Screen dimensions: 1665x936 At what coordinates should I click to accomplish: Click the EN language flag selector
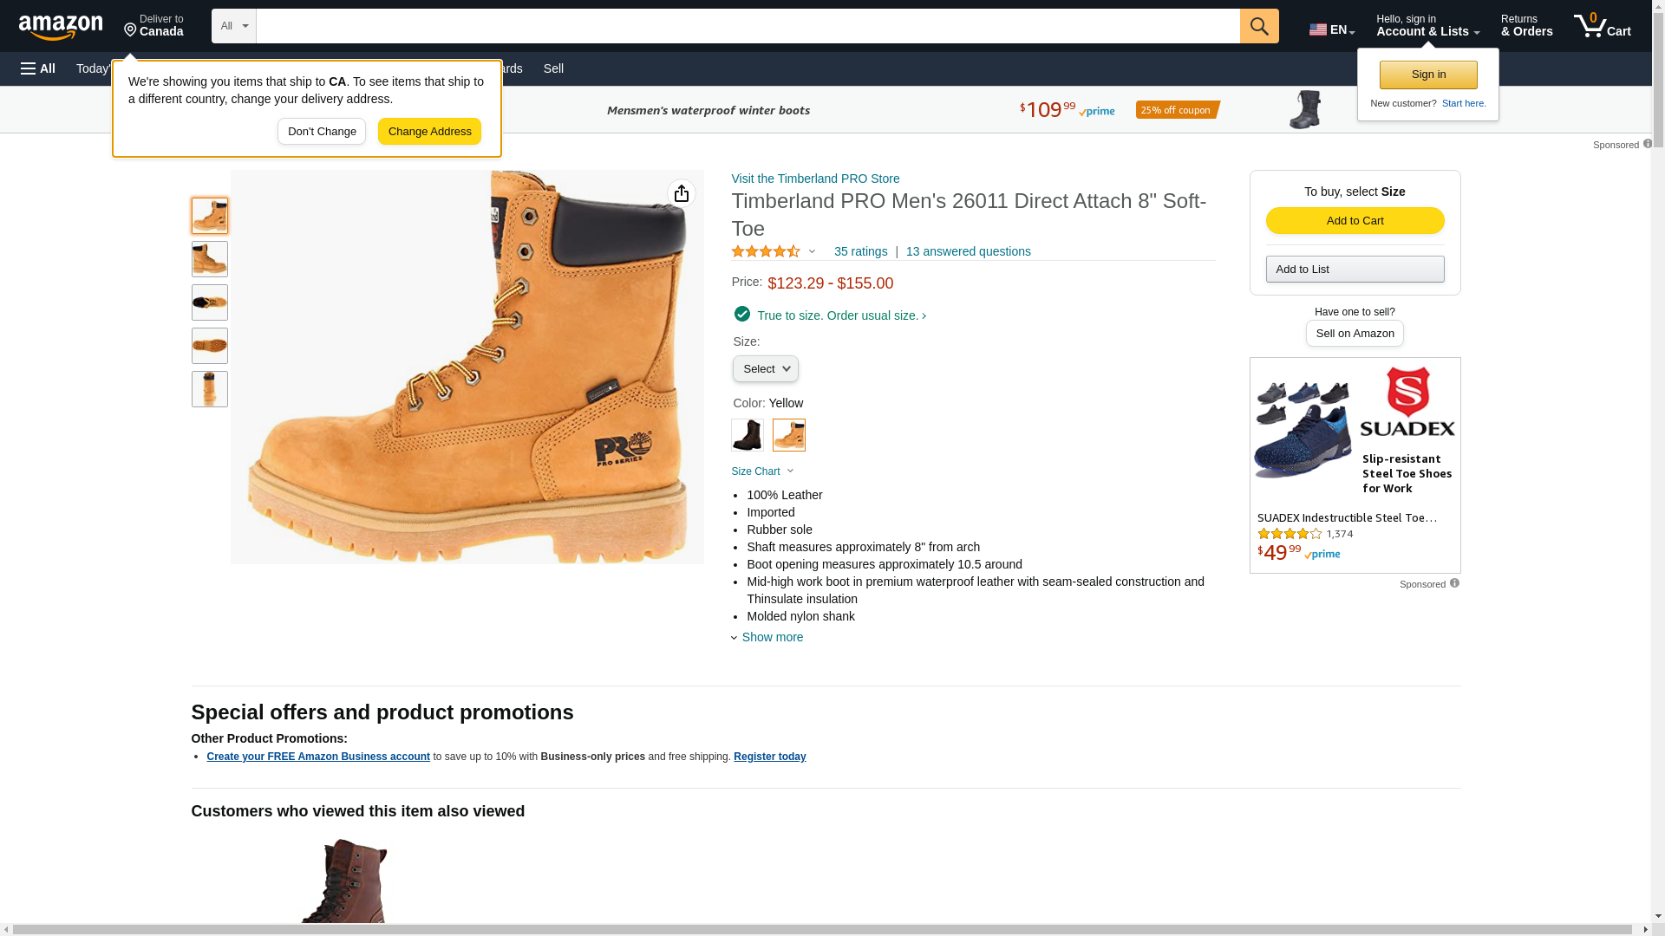(x=1331, y=29)
